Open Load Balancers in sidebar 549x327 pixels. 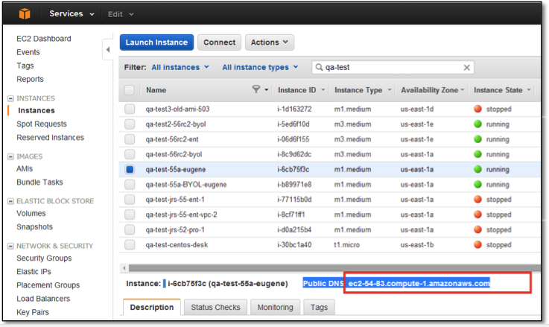(x=43, y=299)
